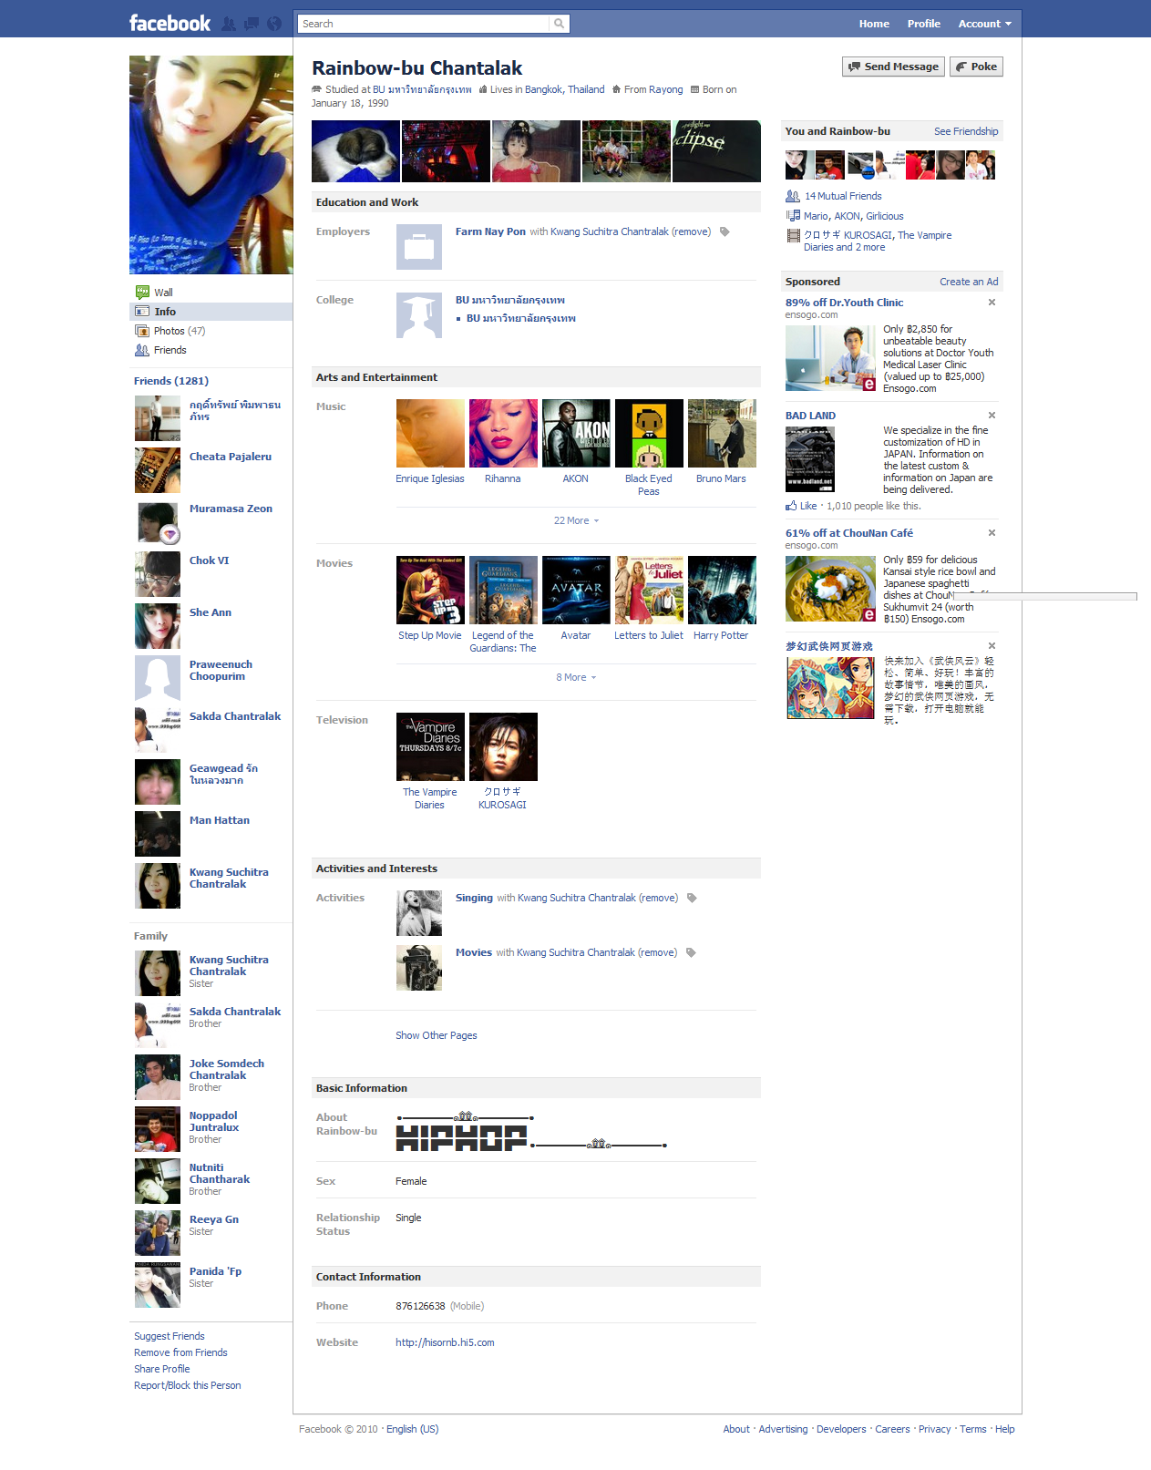Close the BAD LAND ad

point(992,415)
